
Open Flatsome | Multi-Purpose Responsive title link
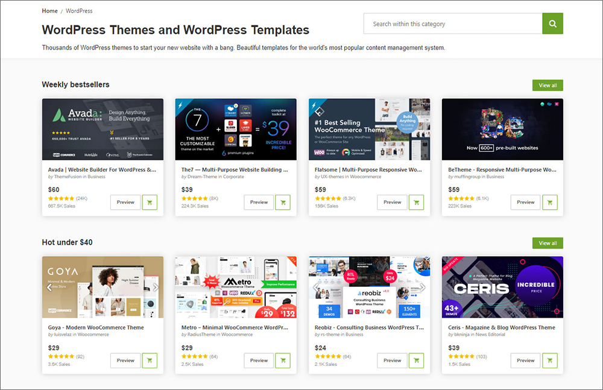368,169
